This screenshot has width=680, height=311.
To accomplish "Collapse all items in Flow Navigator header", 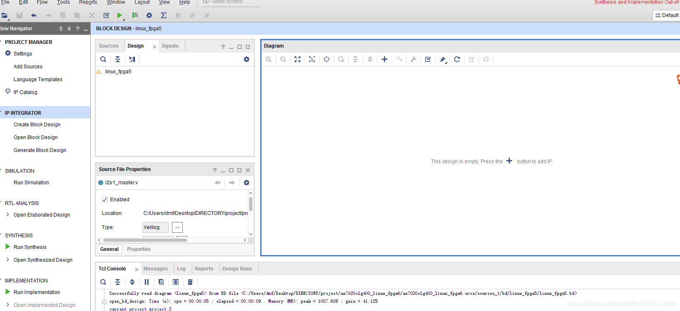I will tap(61, 29).
